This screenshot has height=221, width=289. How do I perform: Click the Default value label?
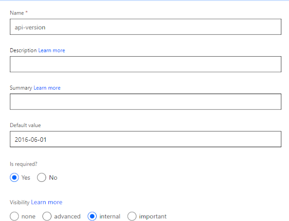[x=25, y=125]
